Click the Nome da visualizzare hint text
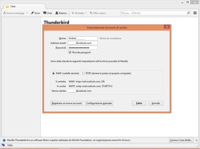 (110, 38)
